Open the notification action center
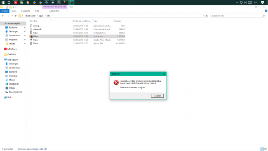268x151 pixels. tap(263, 2)
